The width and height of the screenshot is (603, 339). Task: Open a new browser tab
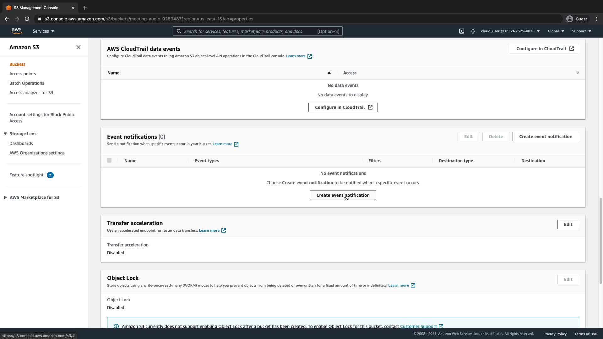coord(85,8)
